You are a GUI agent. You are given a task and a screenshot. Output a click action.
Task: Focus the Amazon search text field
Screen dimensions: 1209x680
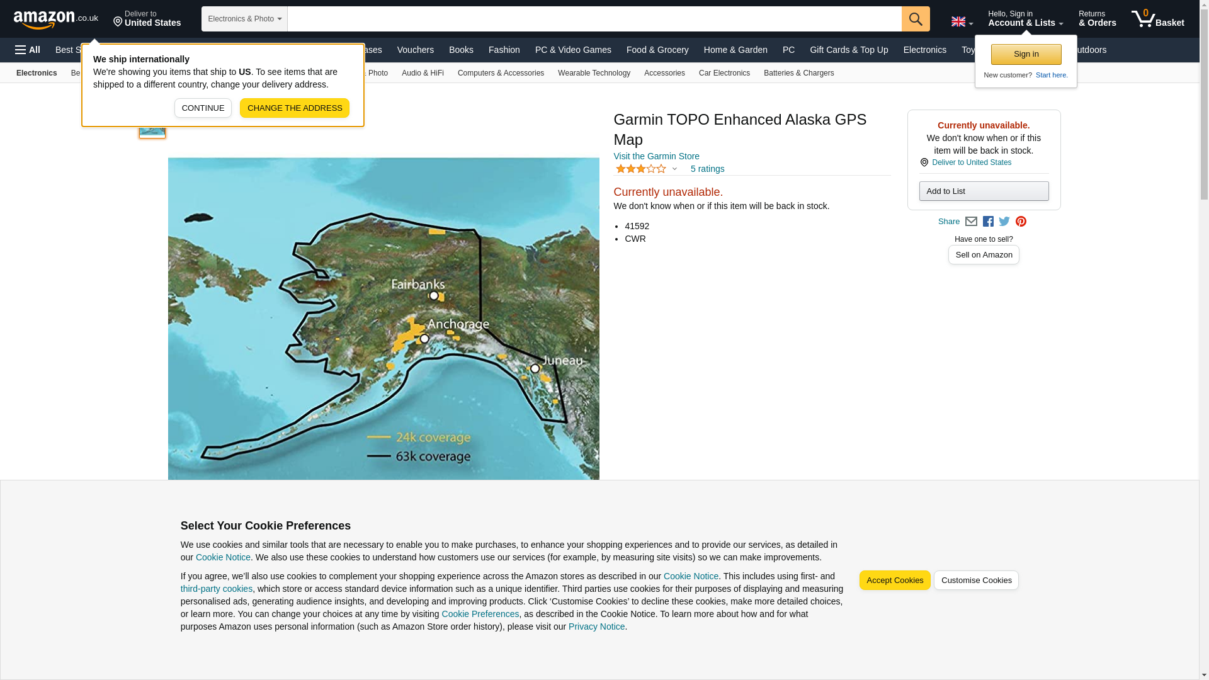point(594,19)
